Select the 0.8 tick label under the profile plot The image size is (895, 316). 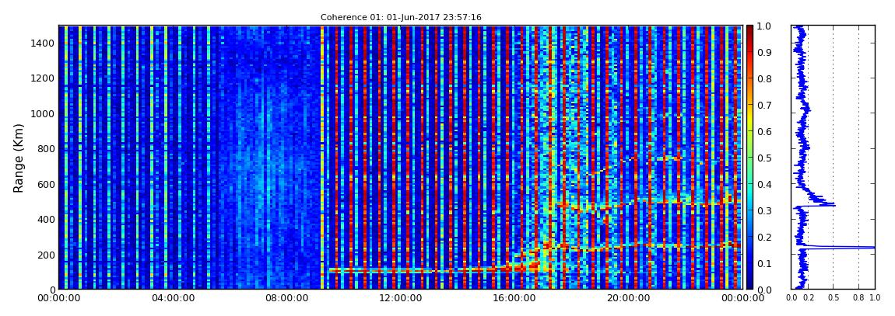[x=858, y=297]
